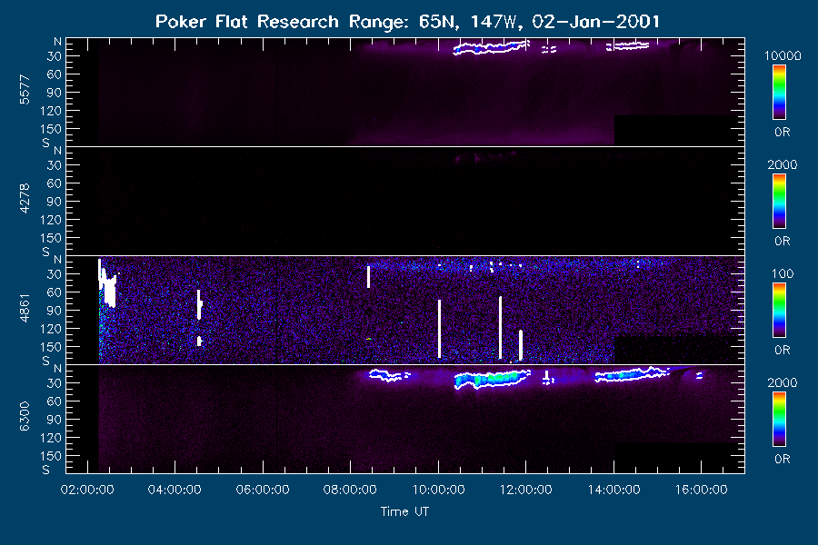Click the "06:00:00" time tick label
The image size is (818, 545).
(x=263, y=490)
